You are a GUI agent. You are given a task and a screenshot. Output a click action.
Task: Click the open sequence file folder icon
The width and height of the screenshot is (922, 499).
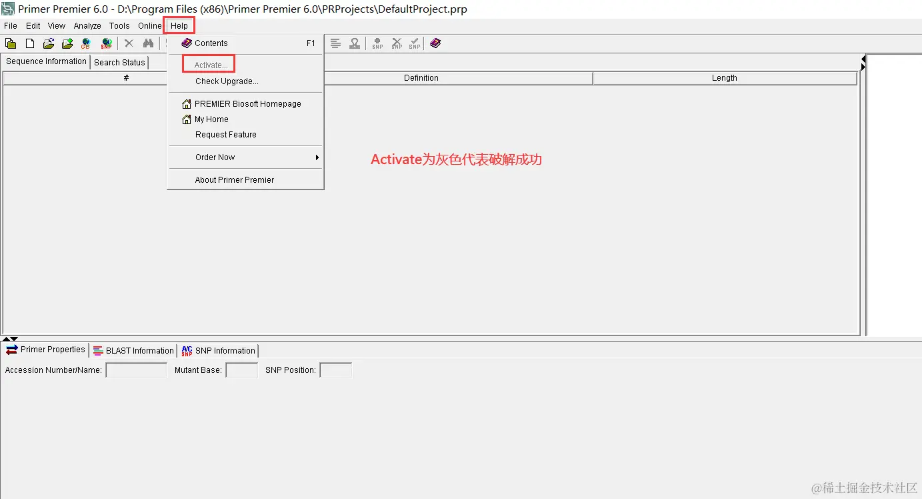[49, 43]
